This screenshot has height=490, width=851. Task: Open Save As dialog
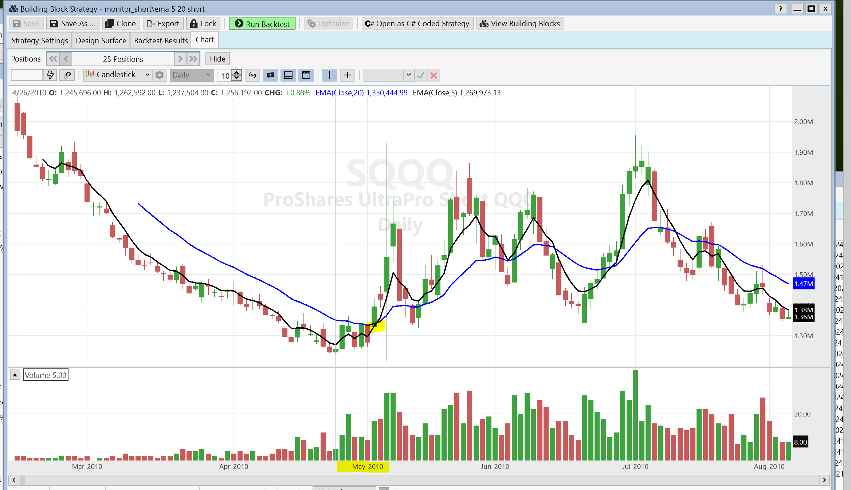(73, 24)
